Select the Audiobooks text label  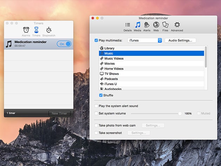113,89
